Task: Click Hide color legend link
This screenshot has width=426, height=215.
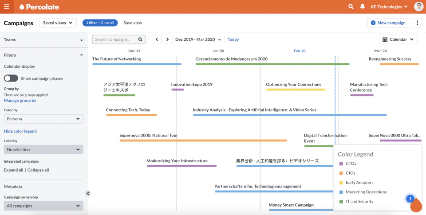Action: [x=20, y=131]
